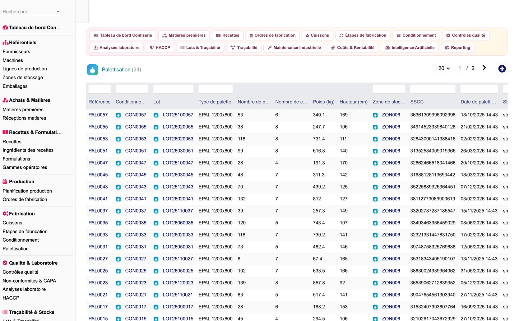Click LOT26030051 lot row icon
Image resolution: width=519 pixels, height=321 pixels.
[x=156, y=151]
